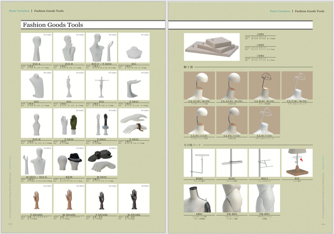Choose the F-SD16DL wooden hand image
The height and width of the screenshot is (234, 334).
(x=36, y=199)
